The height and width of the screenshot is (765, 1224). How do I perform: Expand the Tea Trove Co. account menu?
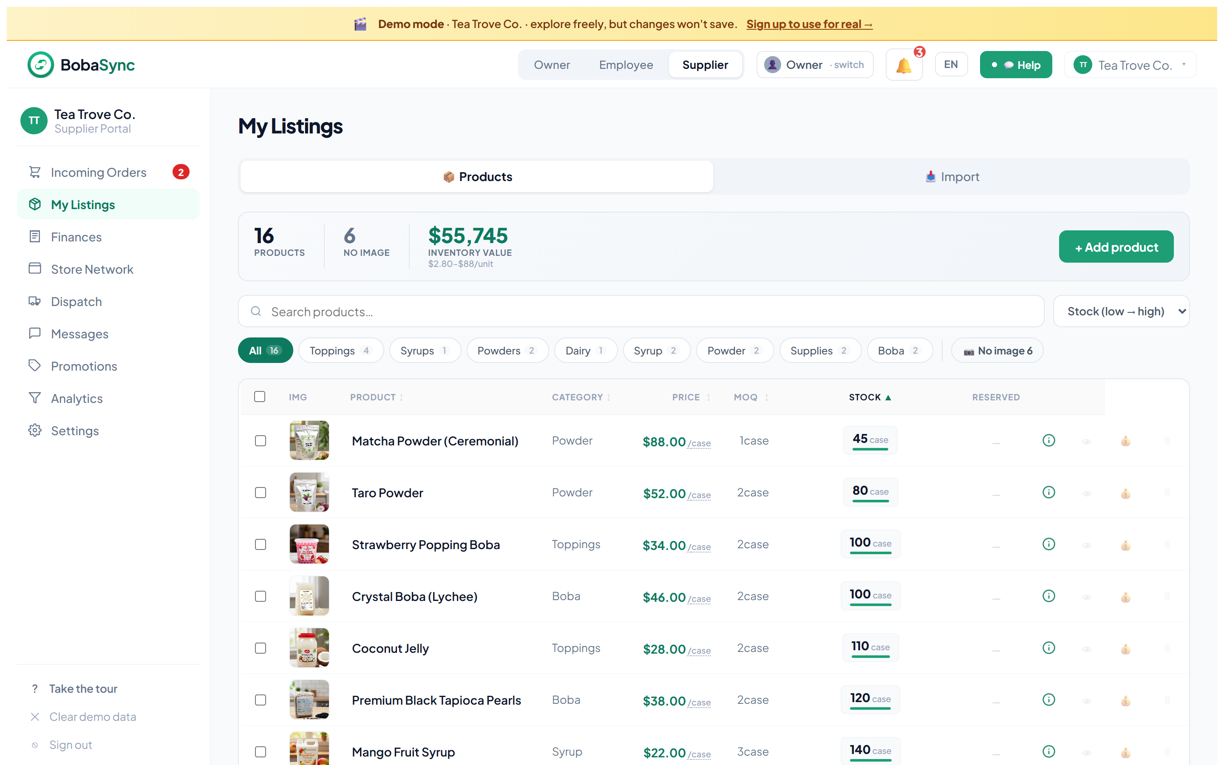pos(1130,65)
